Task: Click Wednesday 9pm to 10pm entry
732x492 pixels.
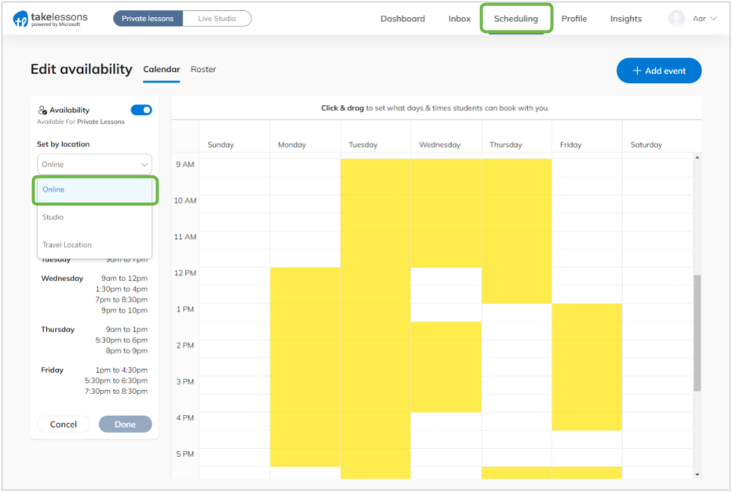Action: point(124,310)
